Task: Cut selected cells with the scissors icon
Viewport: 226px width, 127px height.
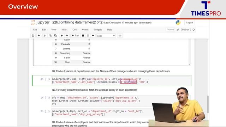Action: pyautogui.click(x=45, y=36)
